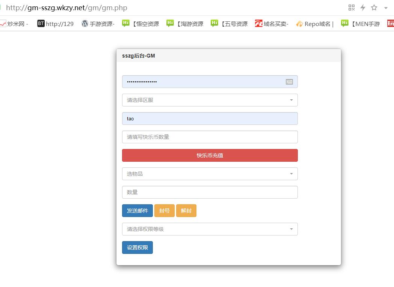Screen dimensions: 394x287
Task: Expand the 请选择权限等级 dropdown
Action: point(210,229)
